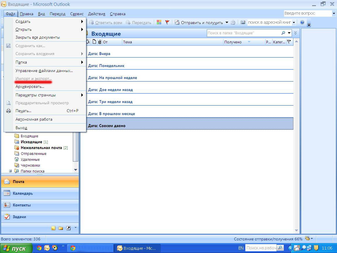Screen dimensions: 337x253
Task: Click the search magnifier in folder search box
Action: [x=283, y=33]
